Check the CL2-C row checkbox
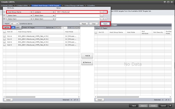 click(x=4, y=45)
